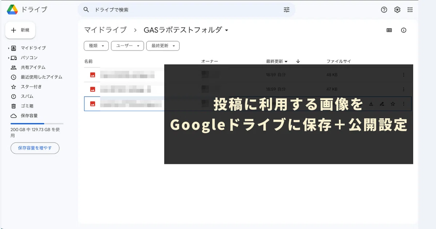Screen dimensions: 436x229
Task: Click image icon of third file row
Action: pyautogui.click(x=93, y=104)
